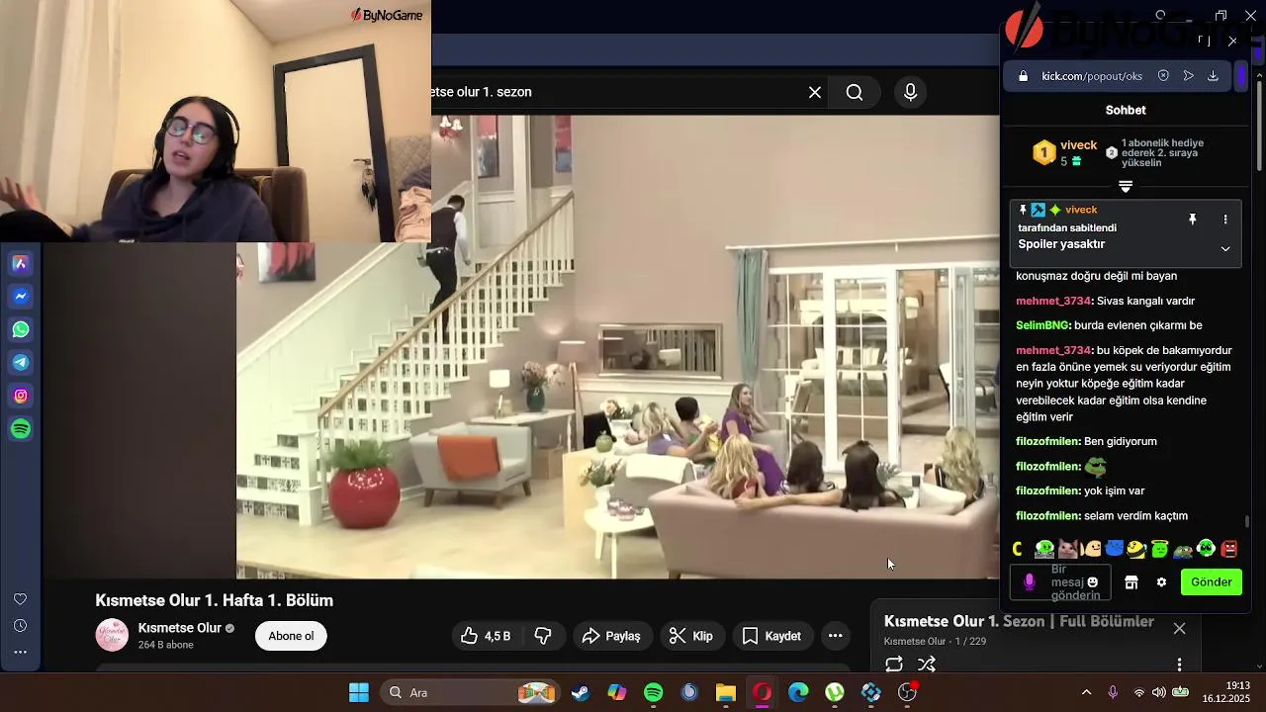Like the video with 4,5 B likes

(485, 636)
